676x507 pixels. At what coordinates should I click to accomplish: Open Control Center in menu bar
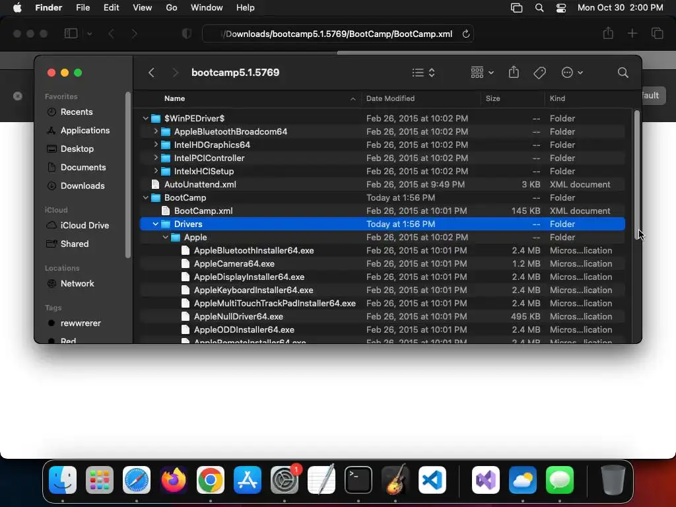561,8
